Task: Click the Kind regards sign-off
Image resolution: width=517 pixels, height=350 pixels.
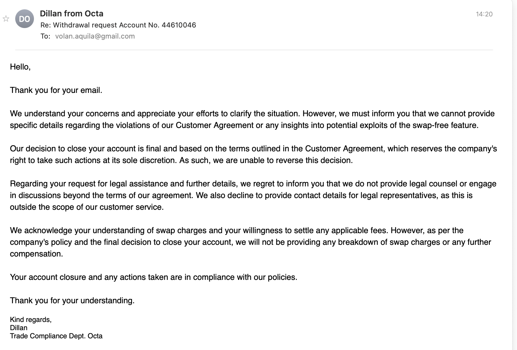Action: pyautogui.click(x=31, y=320)
